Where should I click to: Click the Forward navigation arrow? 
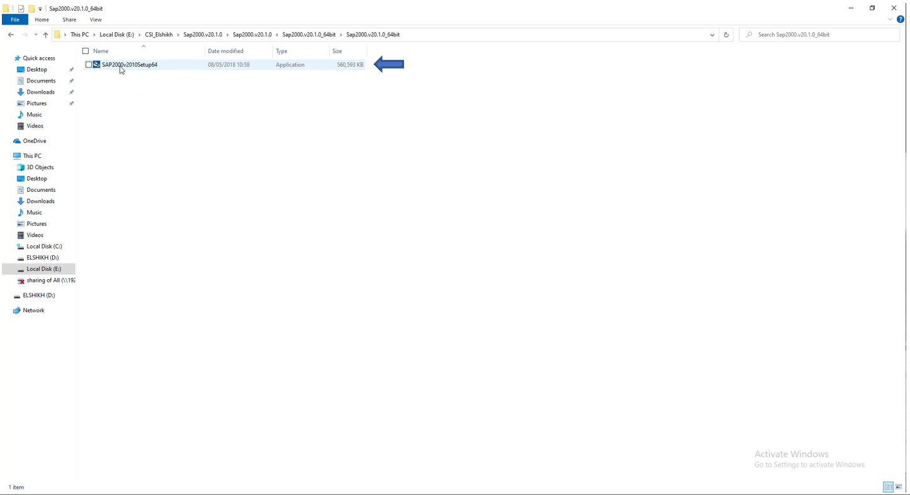click(25, 35)
